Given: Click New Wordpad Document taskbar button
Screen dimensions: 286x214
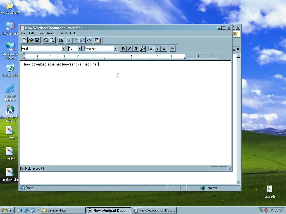Looking at the screenshot, I should (109, 210).
